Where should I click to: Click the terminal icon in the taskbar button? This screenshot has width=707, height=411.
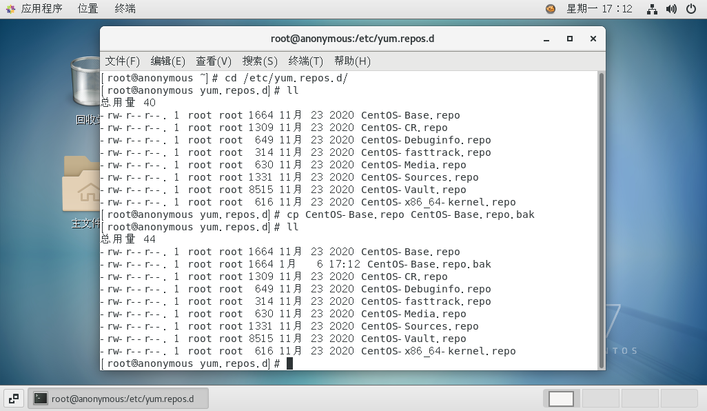coord(41,399)
